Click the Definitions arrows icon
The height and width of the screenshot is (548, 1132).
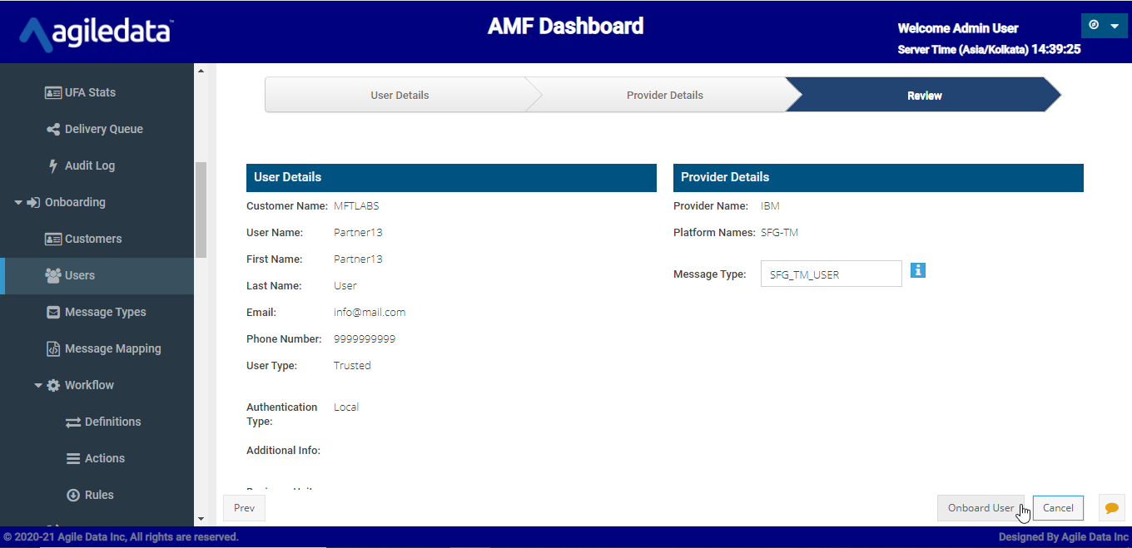click(x=72, y=422)
